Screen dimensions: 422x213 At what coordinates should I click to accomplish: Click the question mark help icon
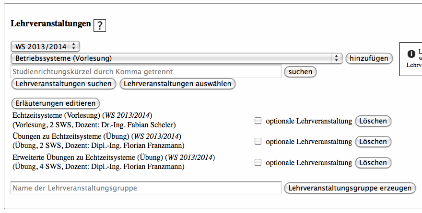pyautogui.click(x=100, y=25)
